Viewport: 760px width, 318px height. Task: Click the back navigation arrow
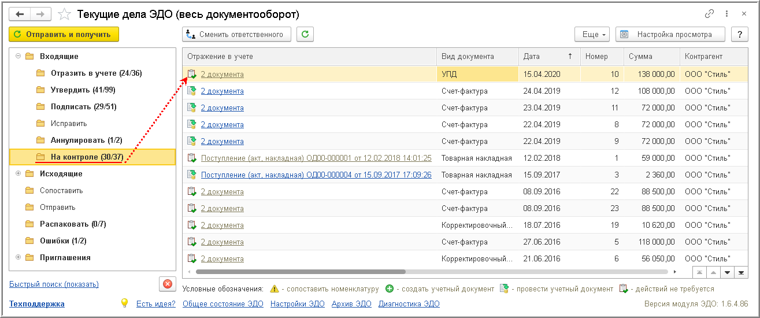[20, 14]
